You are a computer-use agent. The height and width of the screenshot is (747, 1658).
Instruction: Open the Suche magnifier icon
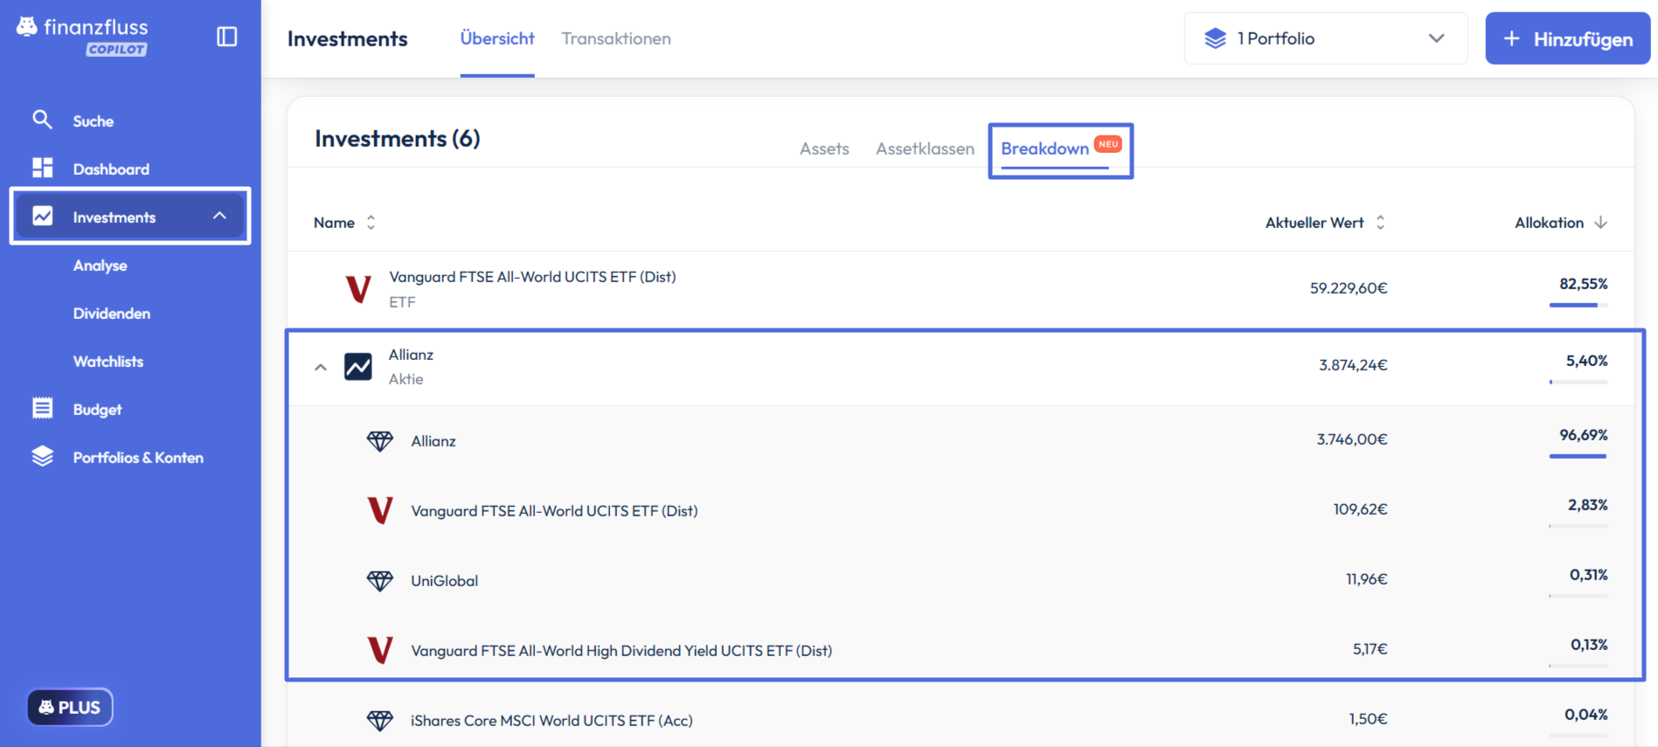[42, 120]
